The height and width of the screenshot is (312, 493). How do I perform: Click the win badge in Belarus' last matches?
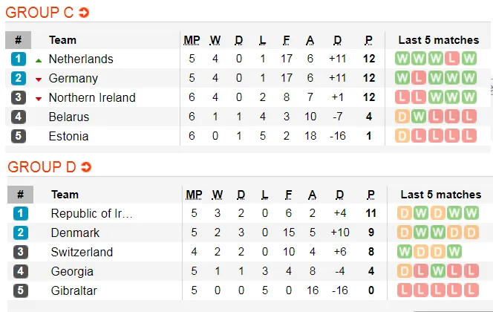419,117
